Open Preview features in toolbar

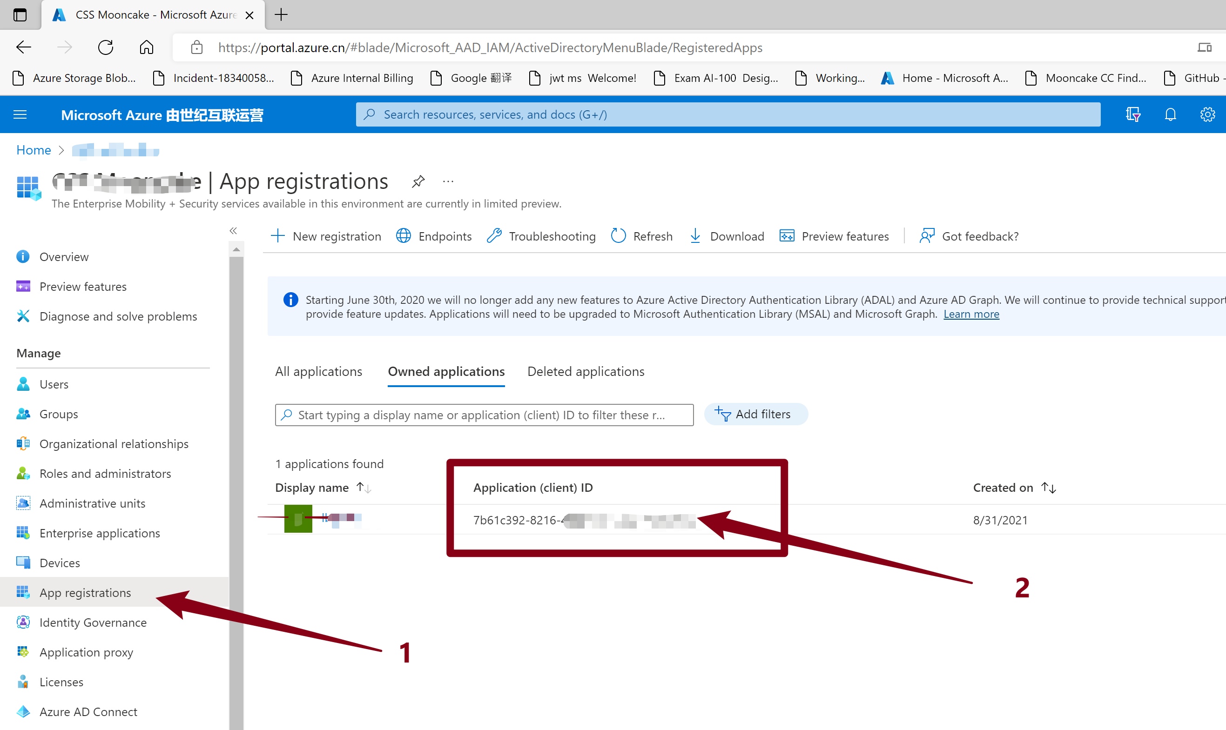coord(835,236)
